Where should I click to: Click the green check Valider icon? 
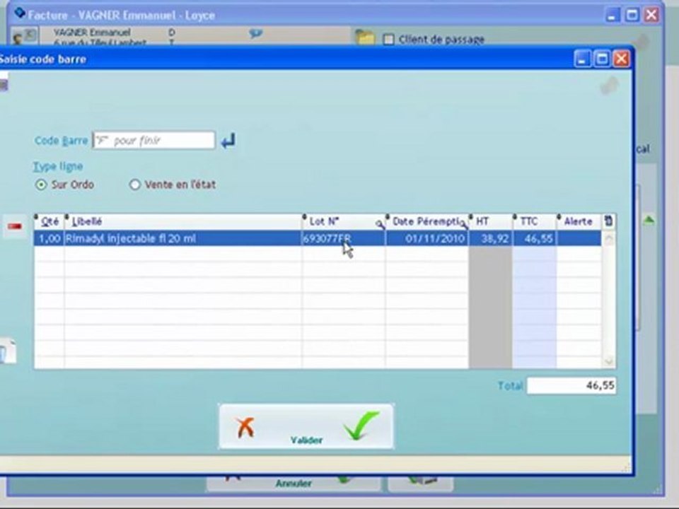point(361,426)
